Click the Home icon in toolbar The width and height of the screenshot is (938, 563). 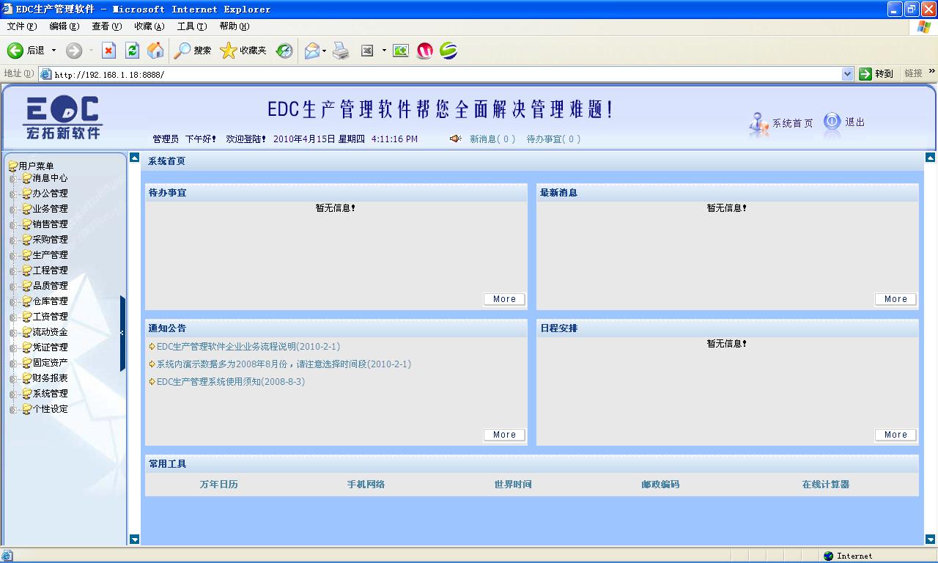155,51
